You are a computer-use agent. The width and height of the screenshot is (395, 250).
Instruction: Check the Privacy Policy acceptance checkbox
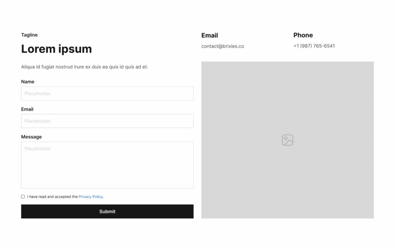[23, 197]
